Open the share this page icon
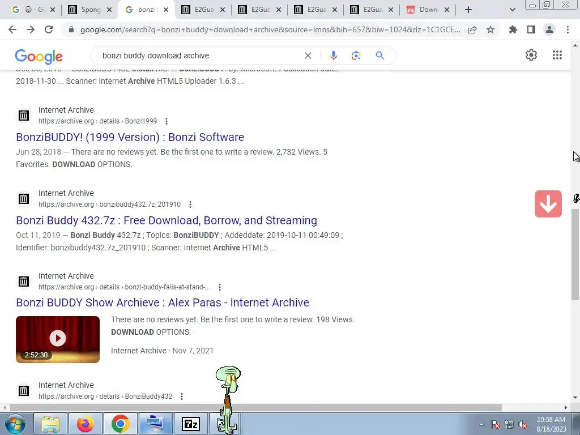The width and height of the screenshot is (580, 435). [472, 30]
